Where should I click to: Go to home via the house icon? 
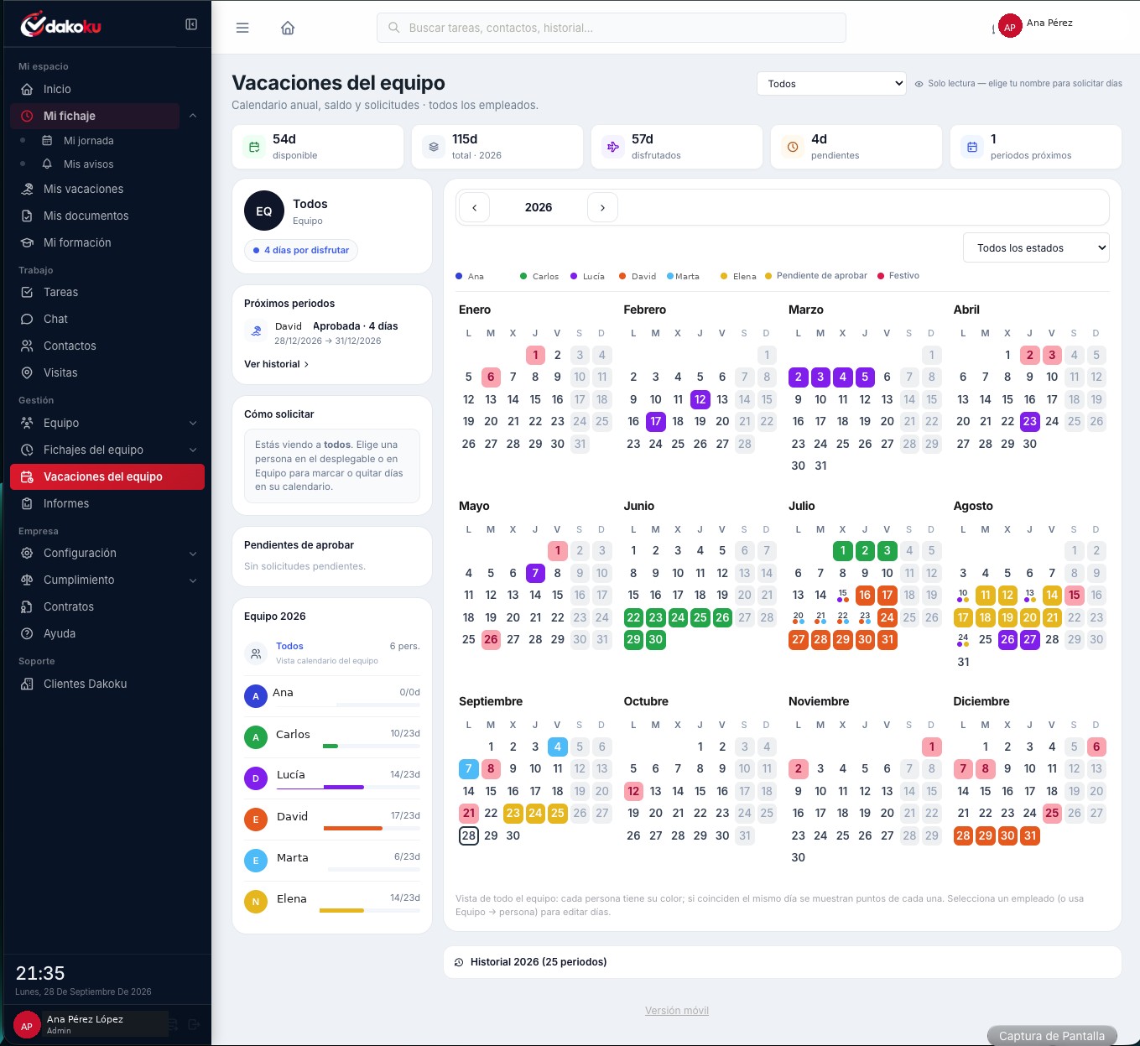coord(288,28)
